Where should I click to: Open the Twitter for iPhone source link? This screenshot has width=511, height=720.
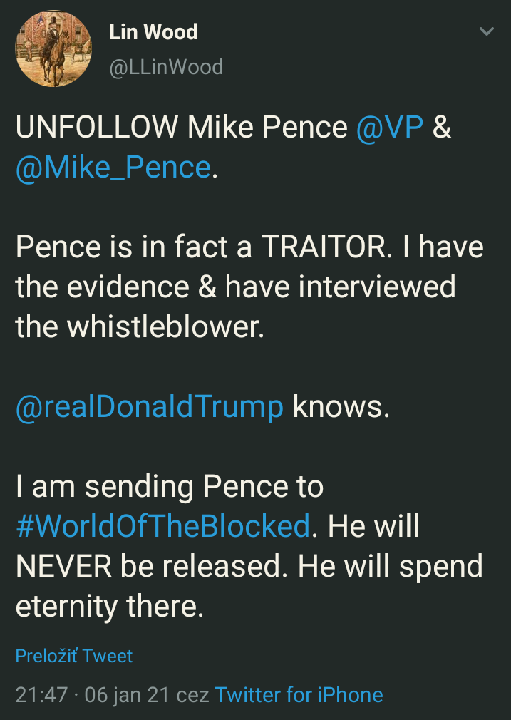pyautogui.click(x=299, y=695)
